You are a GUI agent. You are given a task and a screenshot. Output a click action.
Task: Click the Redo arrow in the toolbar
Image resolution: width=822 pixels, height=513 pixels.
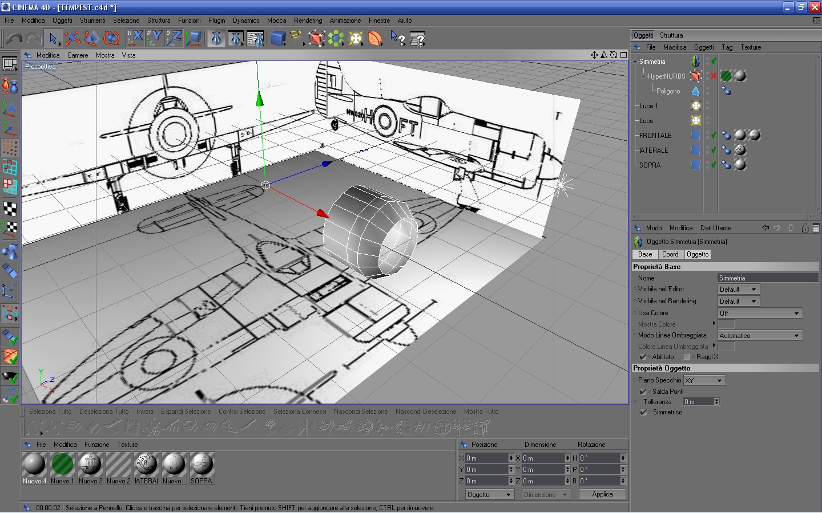coord(34,38)
